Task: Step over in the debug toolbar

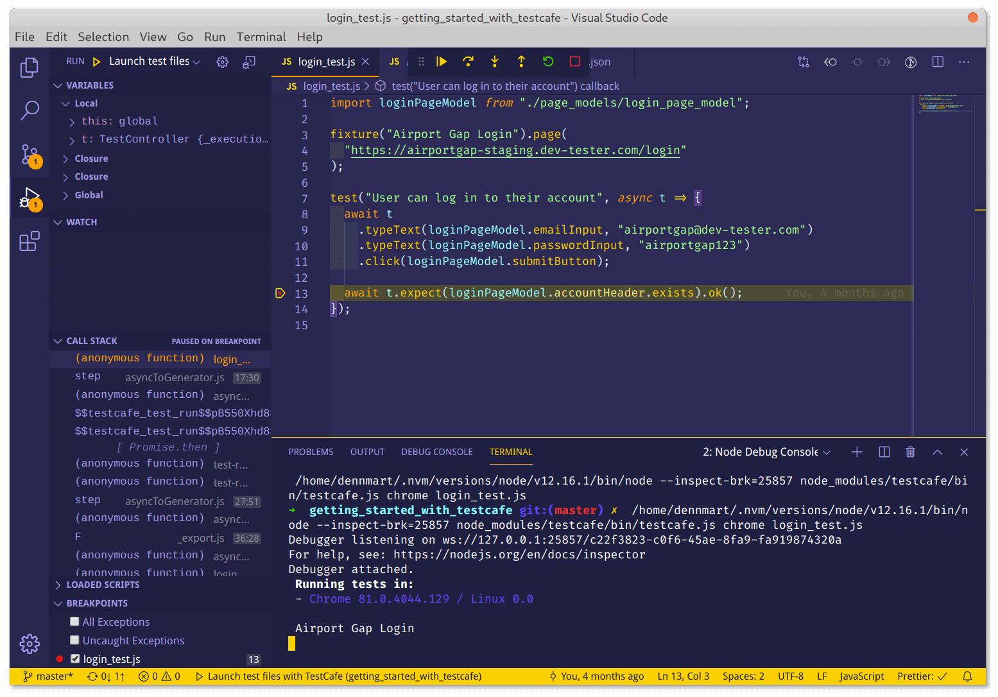Action: (468, 62)
